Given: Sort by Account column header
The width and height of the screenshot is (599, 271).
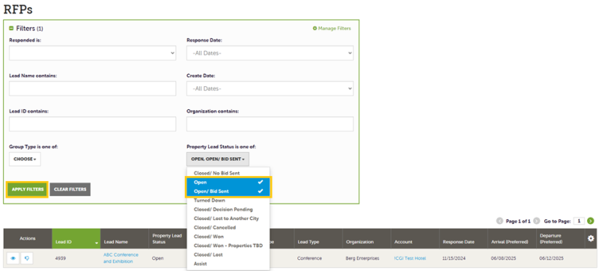Looking at the screenshot, I should click(415, 239).
